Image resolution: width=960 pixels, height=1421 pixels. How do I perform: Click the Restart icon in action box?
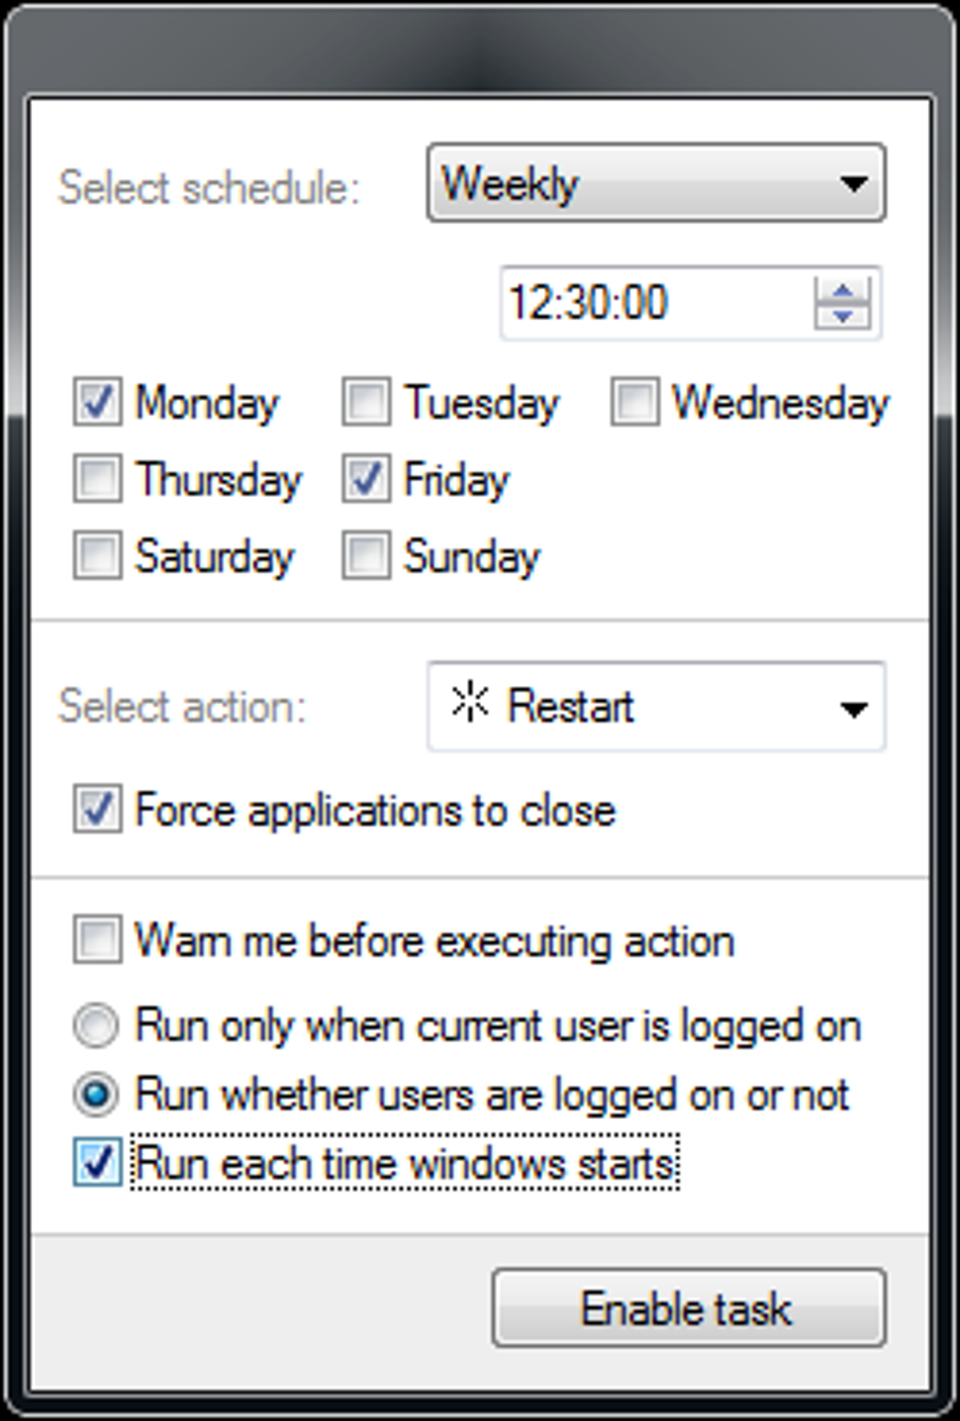tap(470, 703)
